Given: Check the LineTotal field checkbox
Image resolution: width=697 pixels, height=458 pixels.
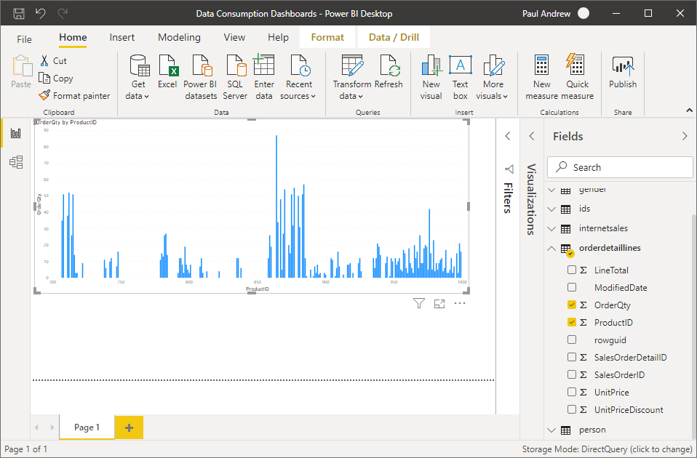Looking at the screenshot, I should click(572, 270).
